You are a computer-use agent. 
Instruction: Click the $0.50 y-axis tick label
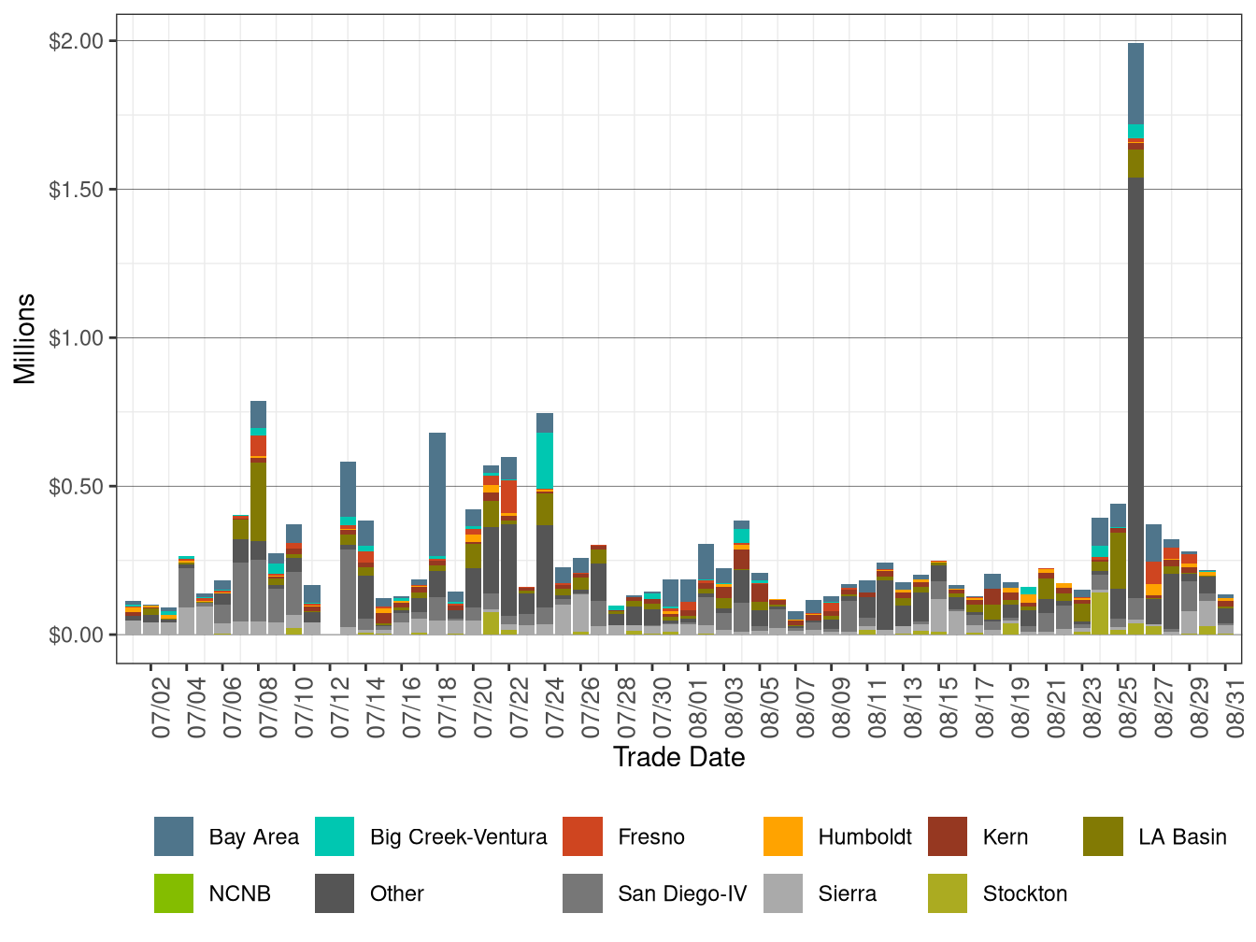tap(77, 487)
